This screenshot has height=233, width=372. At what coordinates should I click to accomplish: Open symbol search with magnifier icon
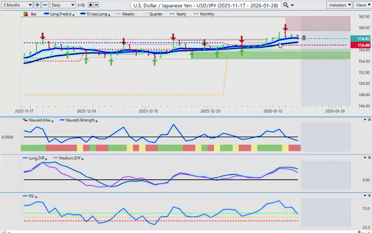pos(286,5)
